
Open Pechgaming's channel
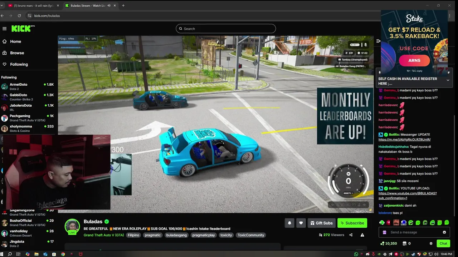[28, 118]
